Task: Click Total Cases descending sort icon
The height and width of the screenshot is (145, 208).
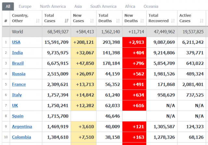Action: click(x=66, y=21)
